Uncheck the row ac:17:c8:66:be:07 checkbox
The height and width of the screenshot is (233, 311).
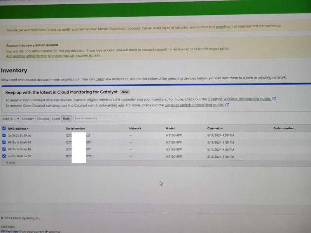(4, 156)
